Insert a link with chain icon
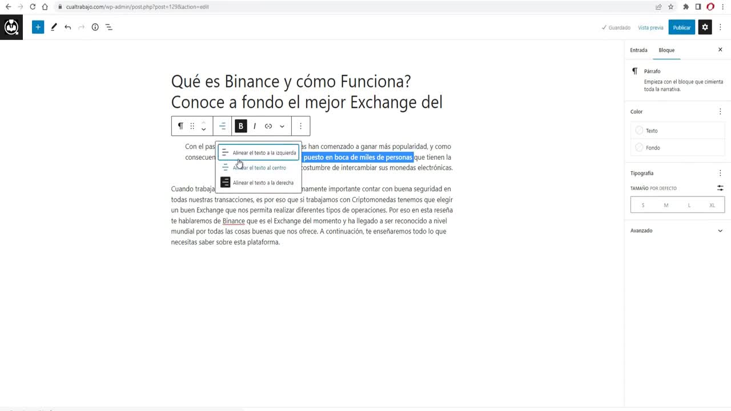This screenshot has width=731, height=411. (x=268, y=126)
